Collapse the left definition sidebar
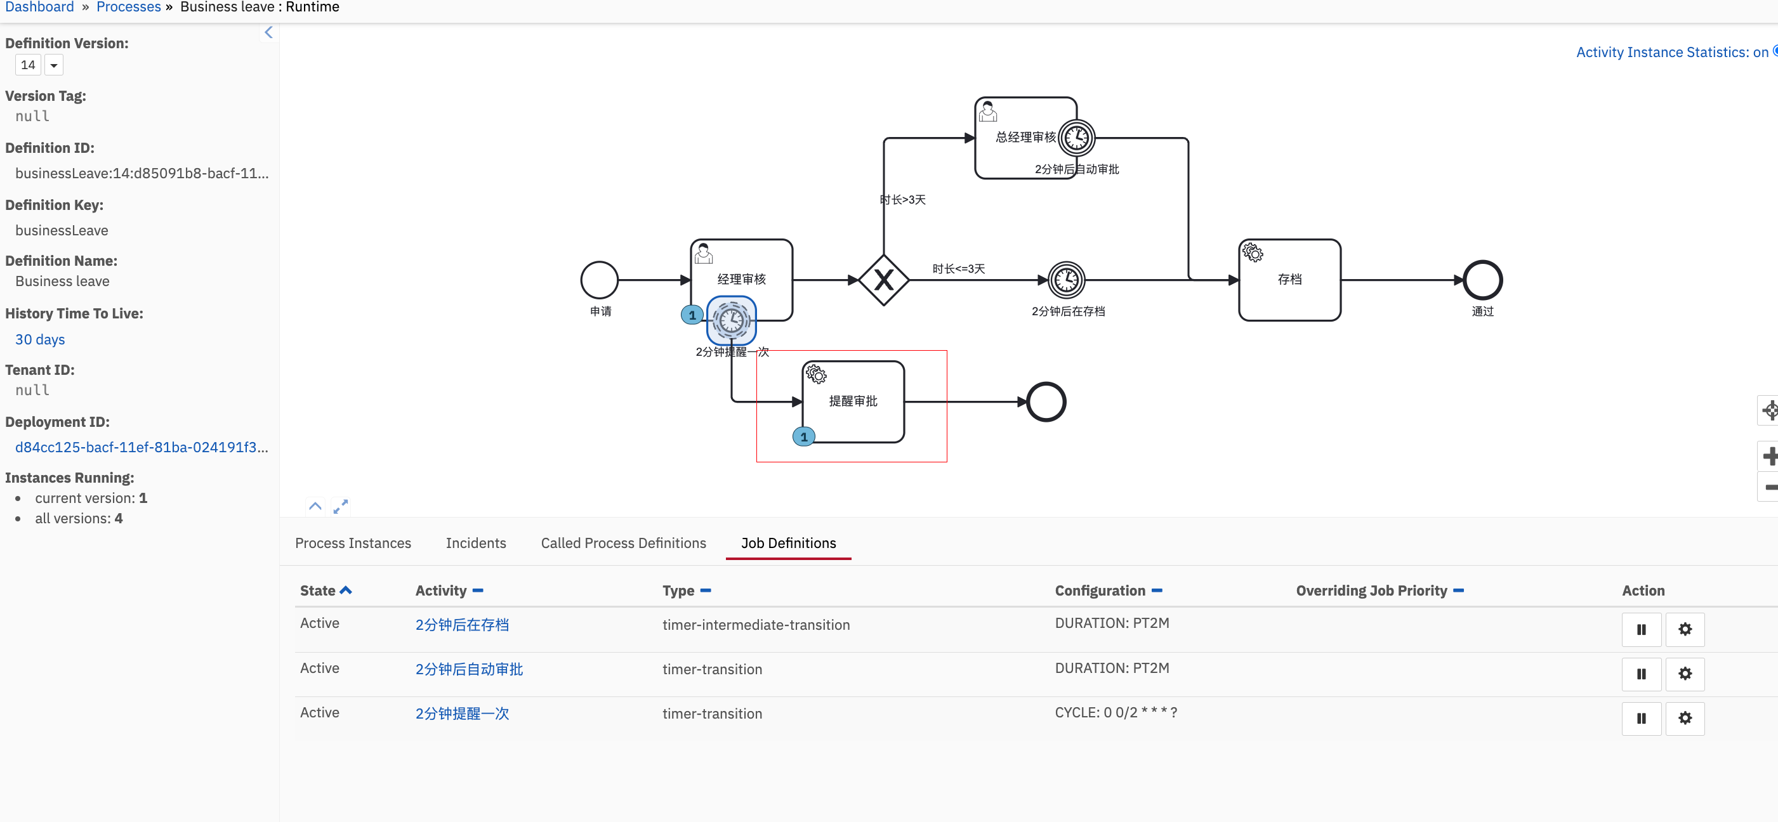The image size is (1778, 822). point(268,32)
